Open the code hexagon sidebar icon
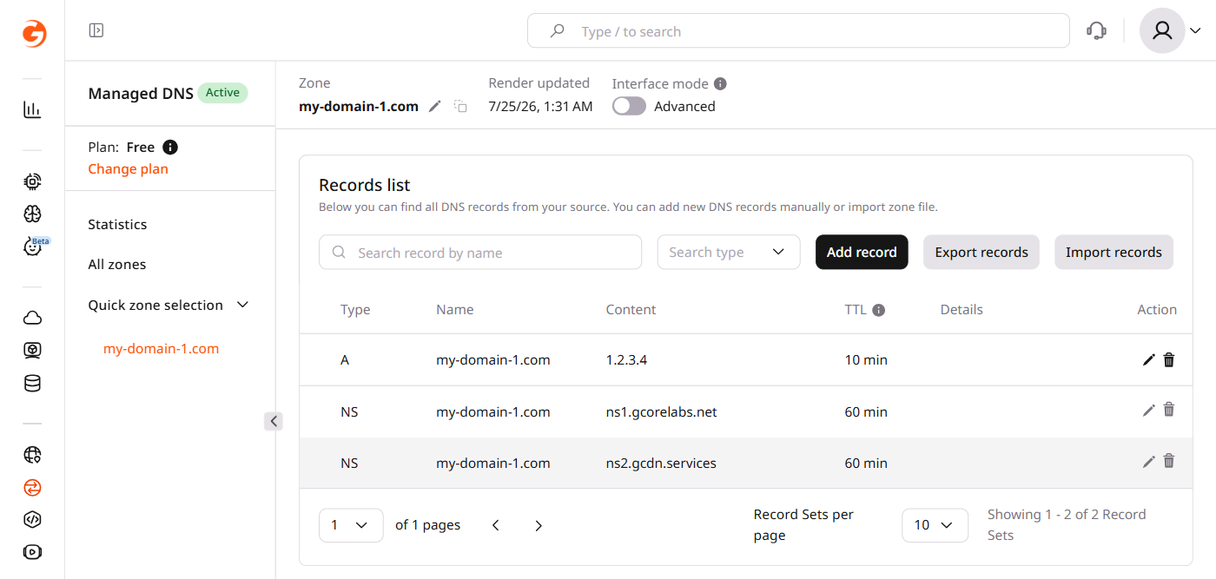The image size is (1216, 579). 32,520
